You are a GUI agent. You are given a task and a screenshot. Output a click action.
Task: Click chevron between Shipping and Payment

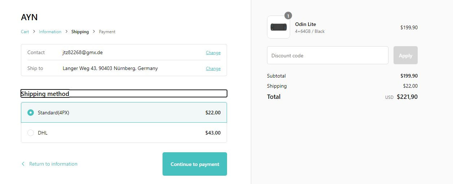click(x=94, y=31)
